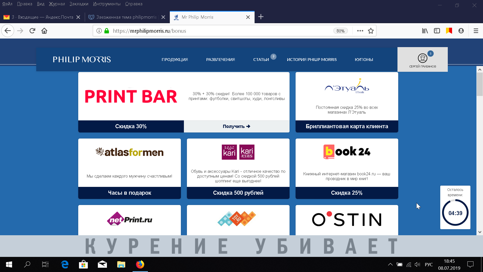Click 'Скидка 25%' on the book24 card
The image size is (483, 272).
point(347,193)
